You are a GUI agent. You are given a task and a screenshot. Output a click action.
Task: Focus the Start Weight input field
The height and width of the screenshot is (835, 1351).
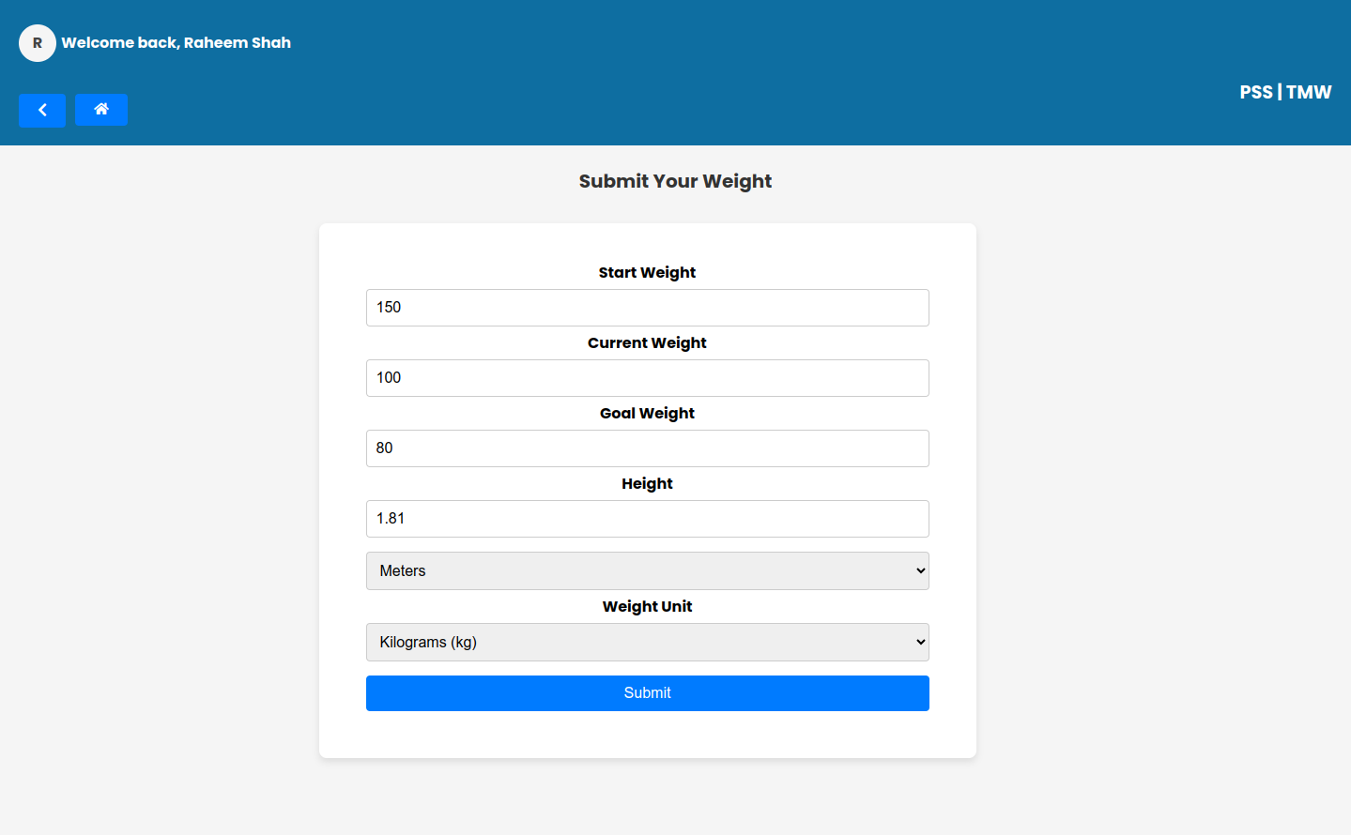(x=648, y=308)
